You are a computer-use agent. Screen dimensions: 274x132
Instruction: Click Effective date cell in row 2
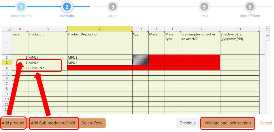point(240,57)
